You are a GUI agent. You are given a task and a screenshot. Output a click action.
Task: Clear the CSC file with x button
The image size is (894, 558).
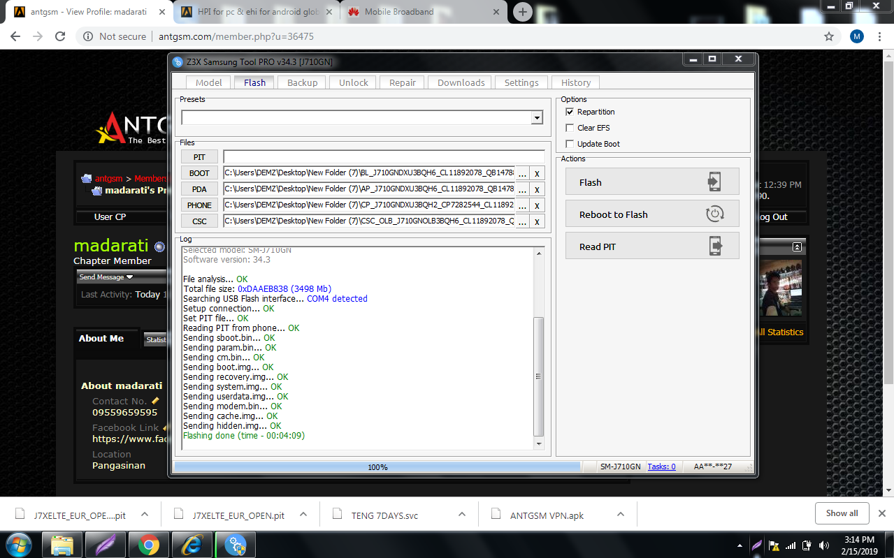pos(537,221)
